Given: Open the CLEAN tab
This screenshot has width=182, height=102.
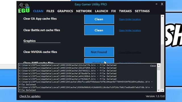Looking at the screenshot, I should (x=38, y=11).
